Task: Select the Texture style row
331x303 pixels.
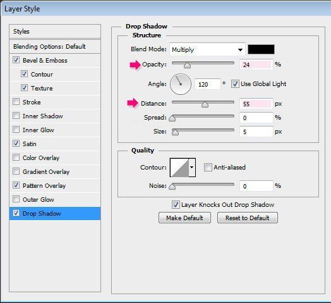Action: click(x=55, y=88)
